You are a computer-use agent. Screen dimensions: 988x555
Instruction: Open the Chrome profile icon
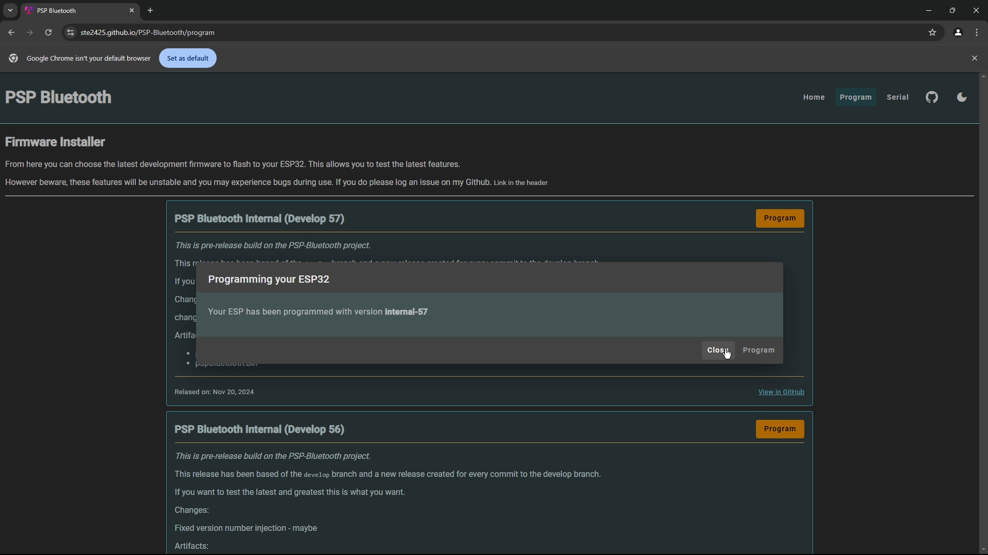point(958,32)
